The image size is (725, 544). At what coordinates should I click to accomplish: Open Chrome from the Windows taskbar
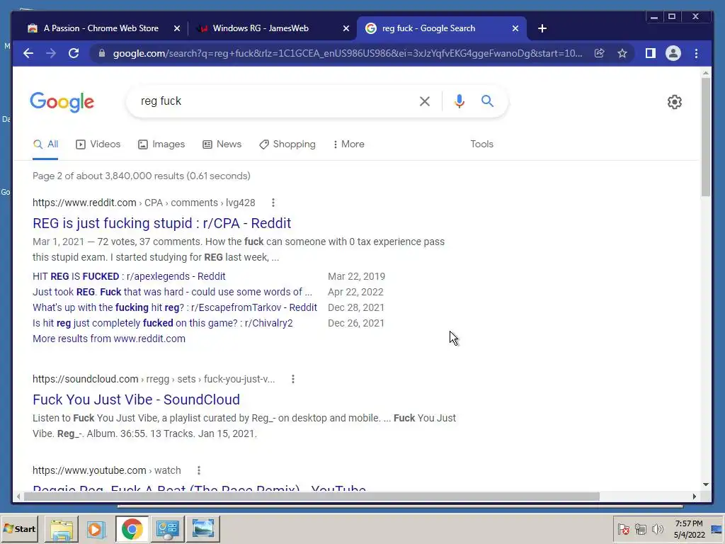[132, 528]
